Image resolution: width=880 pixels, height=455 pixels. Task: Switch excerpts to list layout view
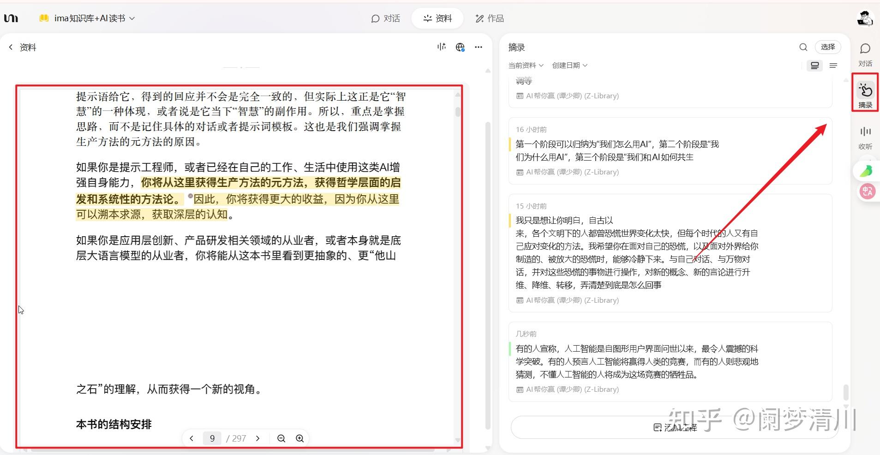(834, 66)
